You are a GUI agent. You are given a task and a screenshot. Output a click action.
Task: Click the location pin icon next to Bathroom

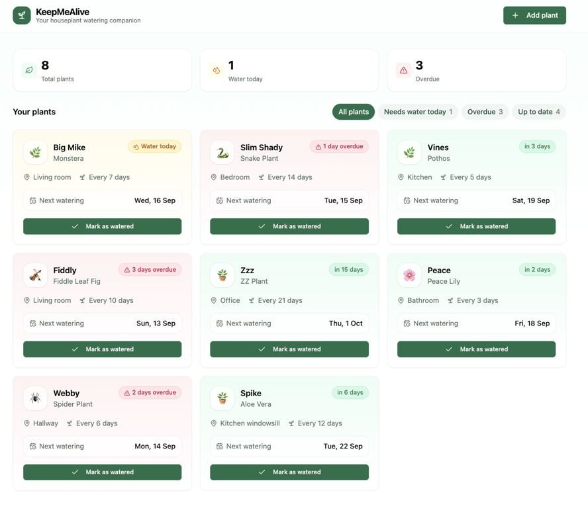[x=401, y=300]
